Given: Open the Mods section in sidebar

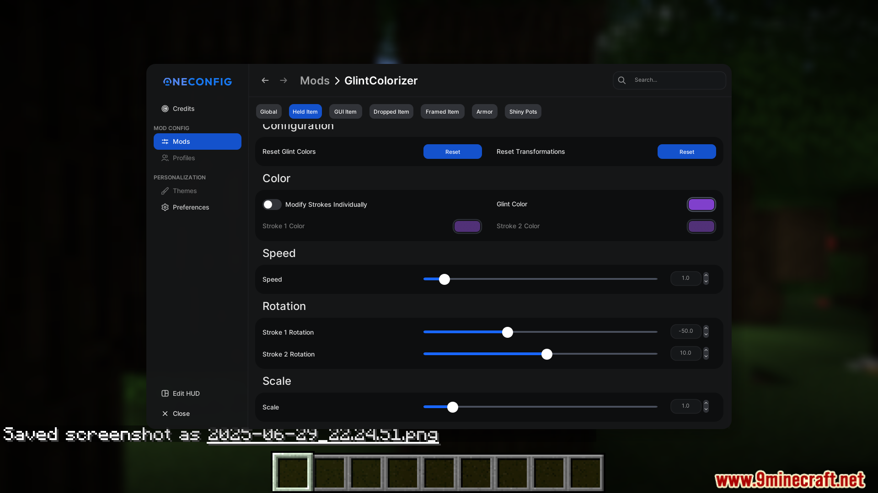Looking at the screenshot, I should coord(197,142).
